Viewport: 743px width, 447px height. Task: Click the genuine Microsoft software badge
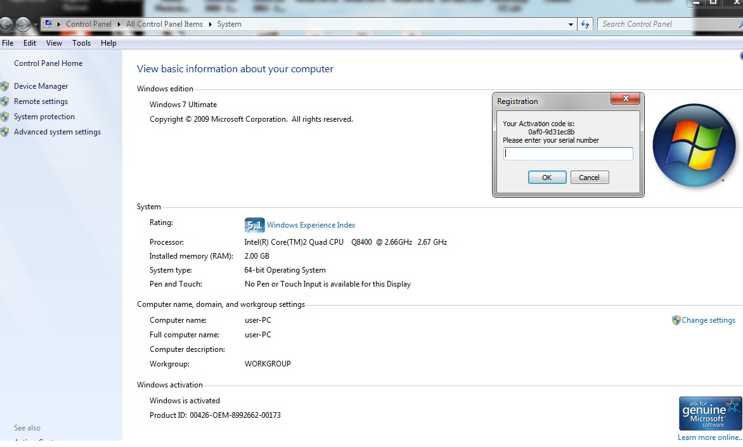(x=710, y=413)
